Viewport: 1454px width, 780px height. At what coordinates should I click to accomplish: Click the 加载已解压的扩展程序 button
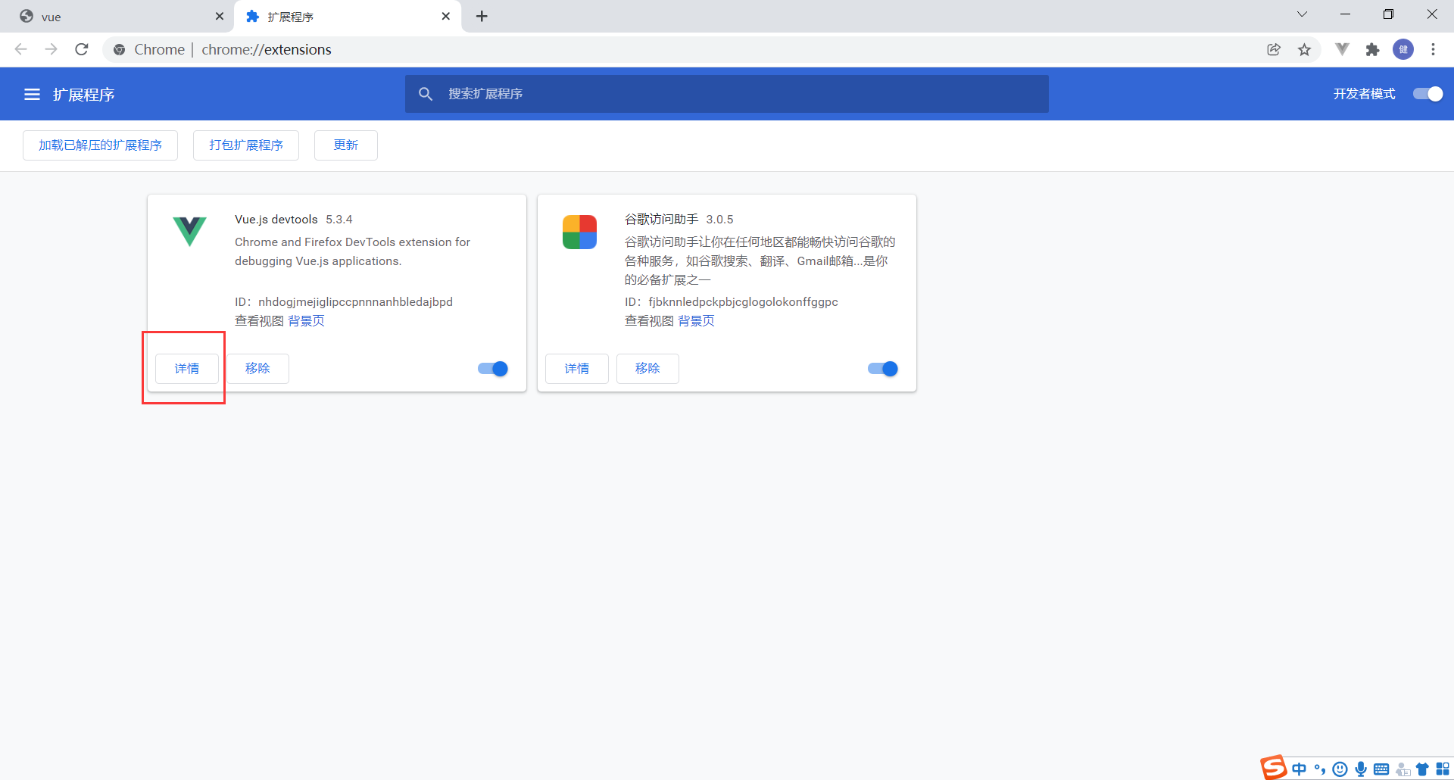pyautogui.click(x=99, y=145)
